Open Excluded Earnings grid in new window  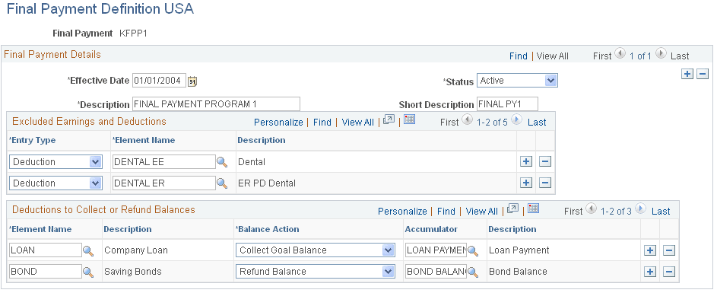click(389, 120)
